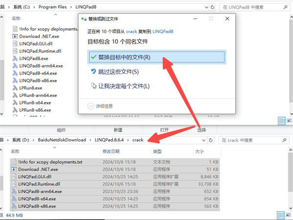Select LINQPad8-arm64.exe icon in top window
This screenshot has height=220, width=293.
tap(15, 66)
